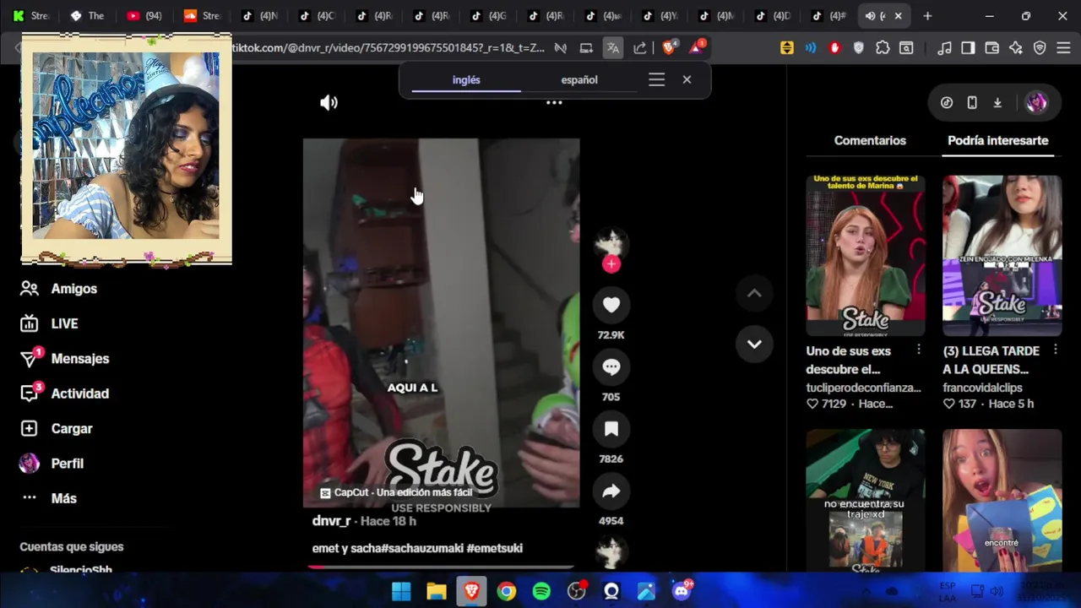This screenshot has height=608, width=1081.
Task: Click the compass coin icon in TikTok header
Action: click(947, 102)
